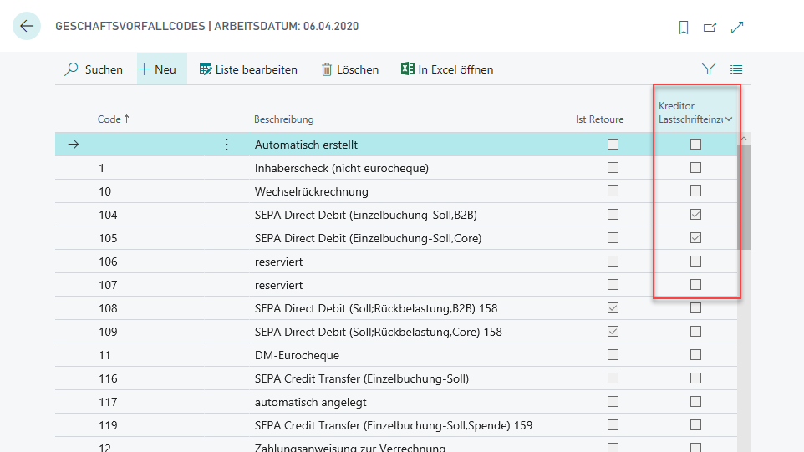The width and height of the screenshot is (804, 452).
Task: Switch list layout view icon
Action: tap(736, 69)
